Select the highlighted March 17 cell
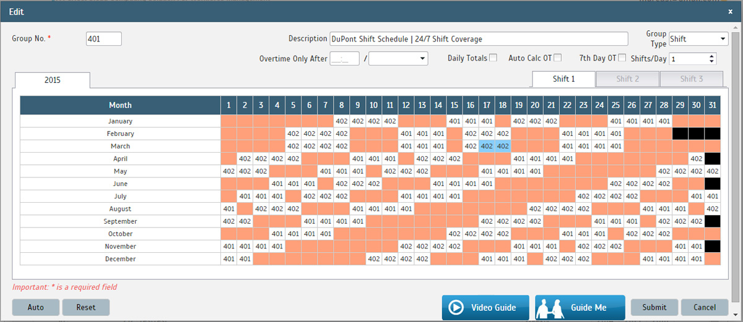This screenshot has height=322, width=743. 487,146
